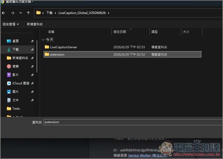
Task: Expand chevron between 下載 and LiveCaption_Global
Action: point(55,13)
